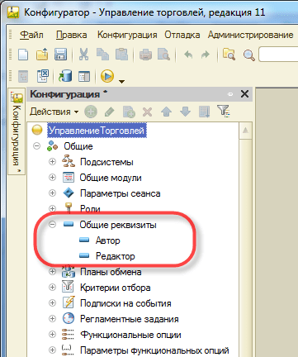This screenshot has width=298, height=357.
Task: Click the Edit pencil icon in Configuration panel
Action: pos(110,112)
